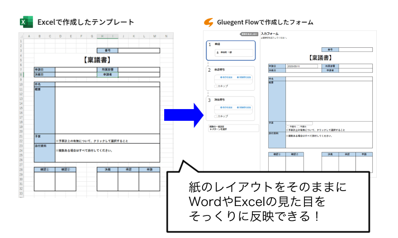Click the 【稟議書】 title in Gluegent form
Image resolution: width=398 pixels, height=238 pixels.
click(320, 58)
